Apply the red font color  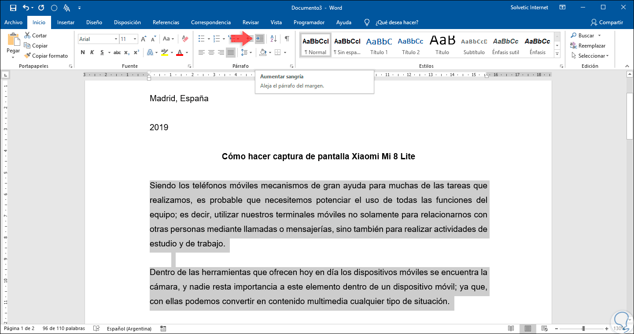coord(180,53)
